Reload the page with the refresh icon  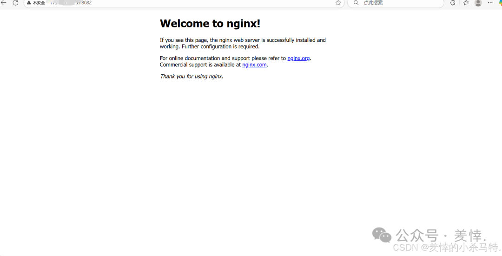(15, 3)
